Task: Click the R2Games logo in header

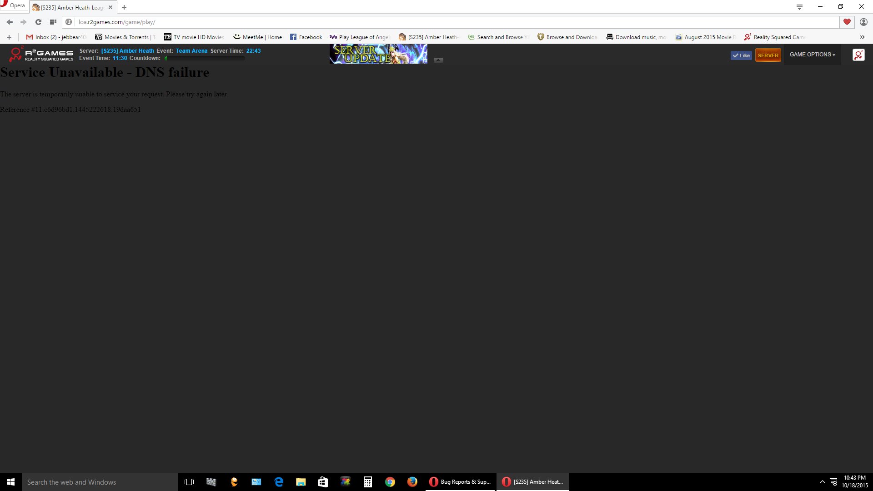Action: pos(41,54)
